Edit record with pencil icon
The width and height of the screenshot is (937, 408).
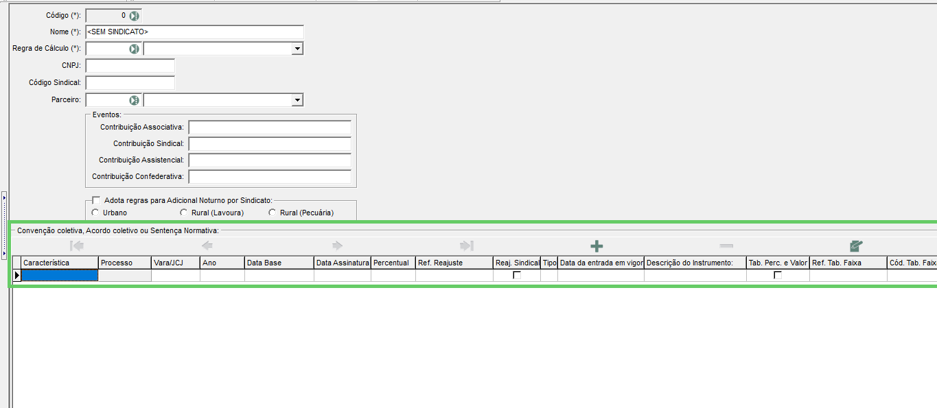pos(856,245)
